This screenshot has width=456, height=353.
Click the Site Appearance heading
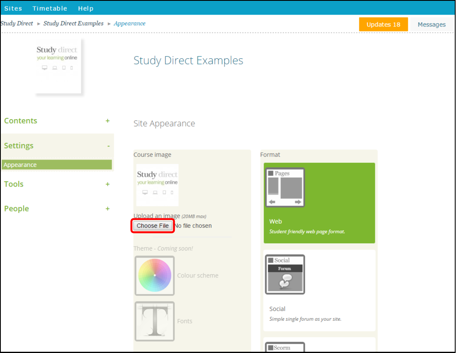pos(164,124)
